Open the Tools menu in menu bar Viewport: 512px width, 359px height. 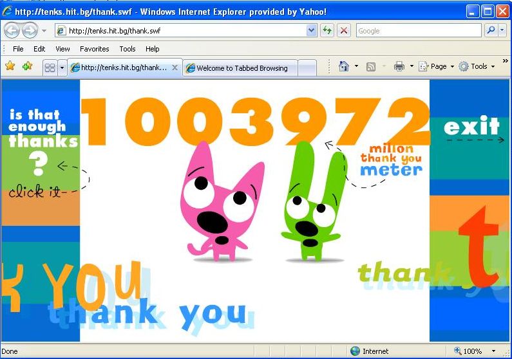tap(128, 49)
